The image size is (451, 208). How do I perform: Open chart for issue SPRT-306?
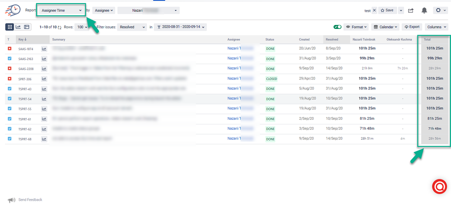tap(44, 79)
